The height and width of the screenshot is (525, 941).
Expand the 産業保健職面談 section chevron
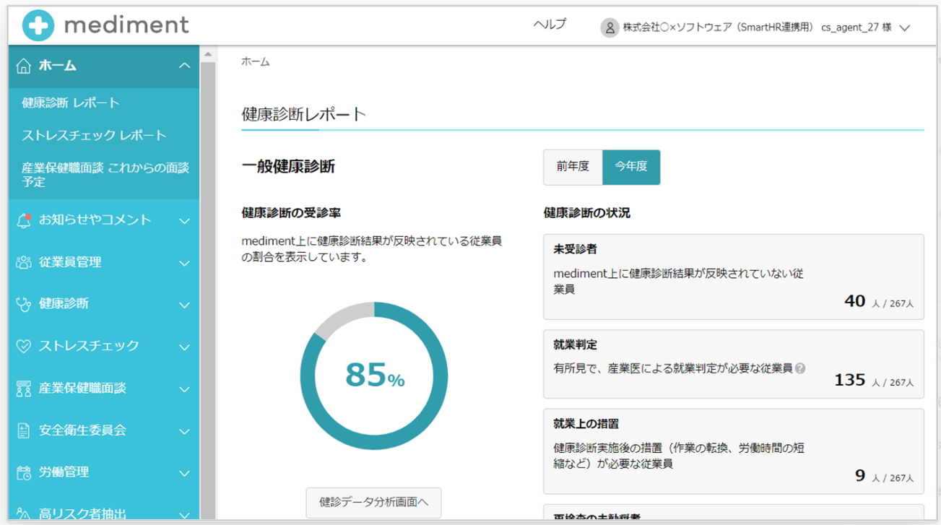pos(184,389)
